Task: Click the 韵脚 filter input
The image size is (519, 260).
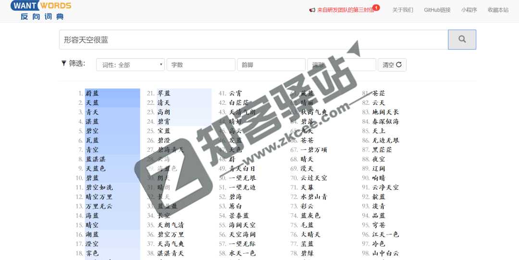Action: coord(271,65)
